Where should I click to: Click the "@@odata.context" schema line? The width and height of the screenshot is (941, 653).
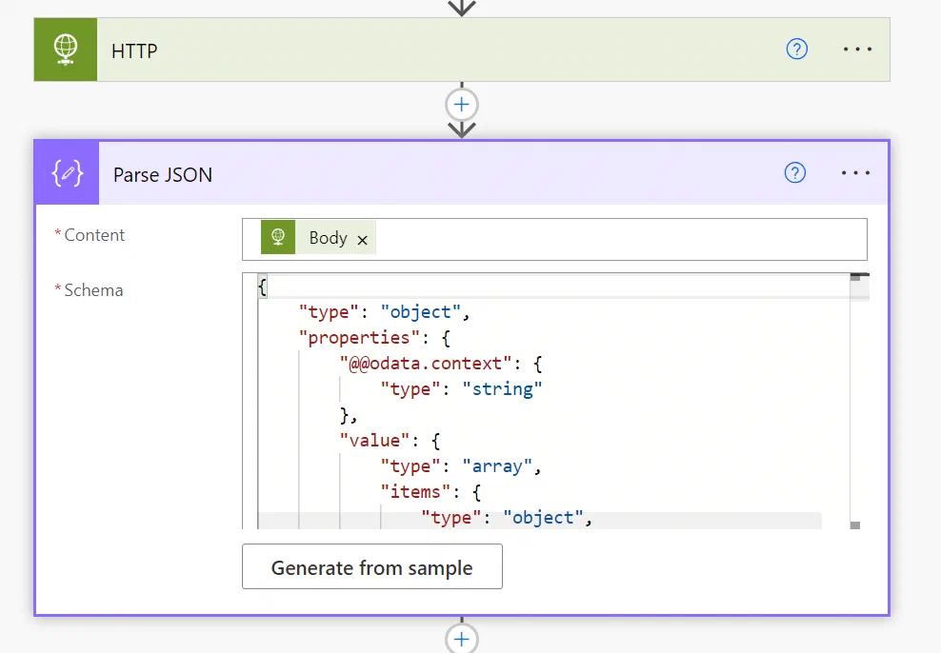[x=440, y=364]
